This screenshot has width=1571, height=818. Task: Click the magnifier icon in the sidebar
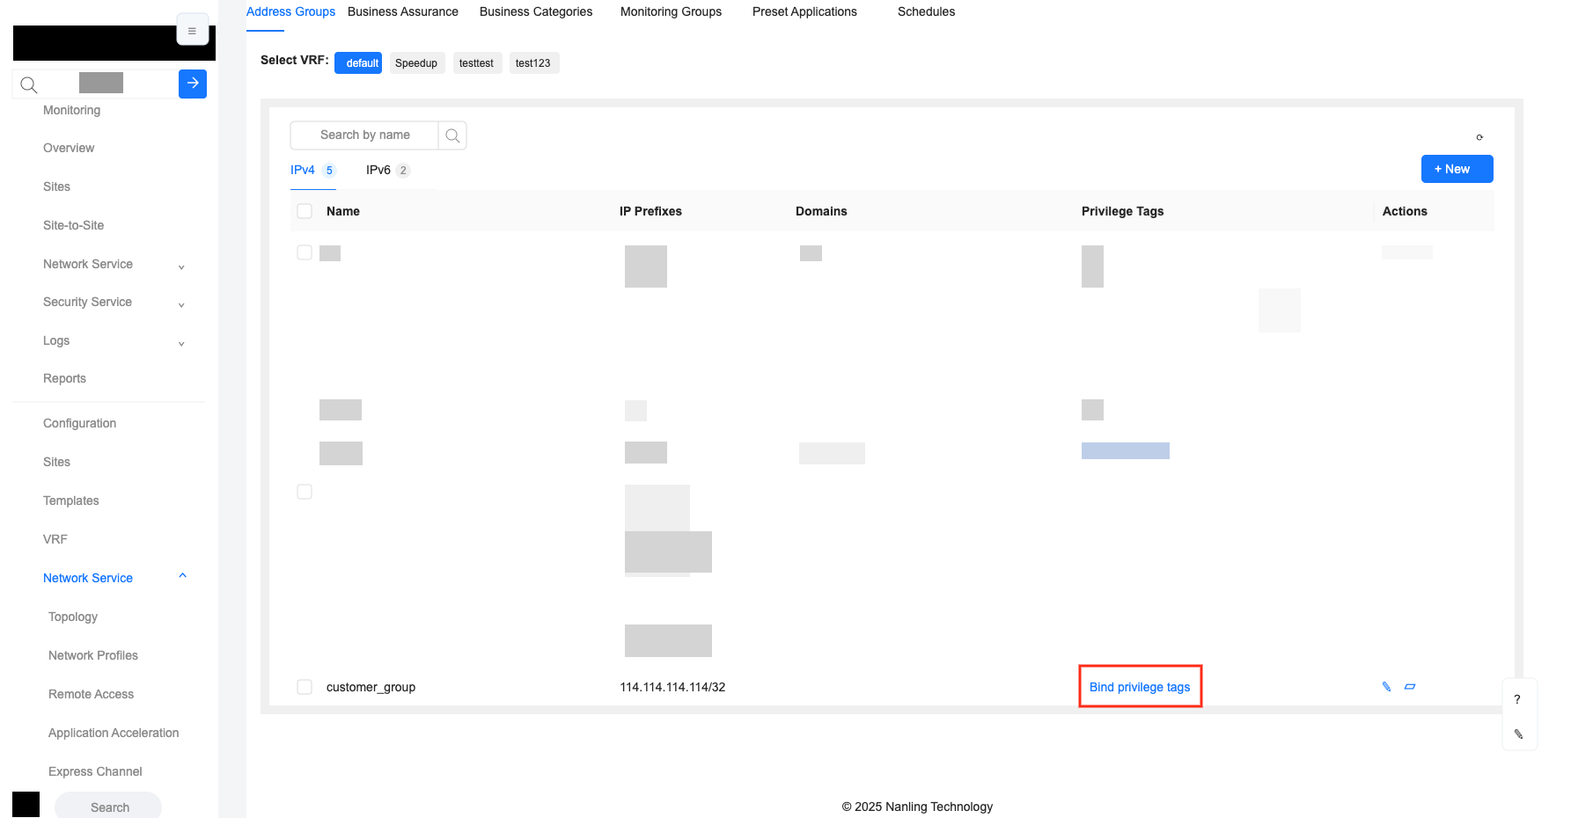point(29,84)
